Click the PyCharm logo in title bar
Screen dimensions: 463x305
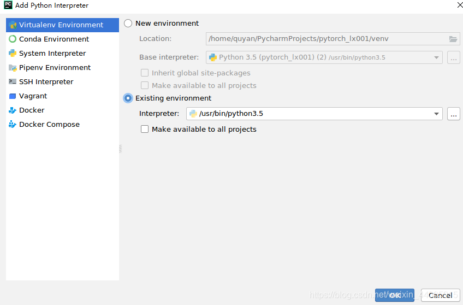point(8,5)
